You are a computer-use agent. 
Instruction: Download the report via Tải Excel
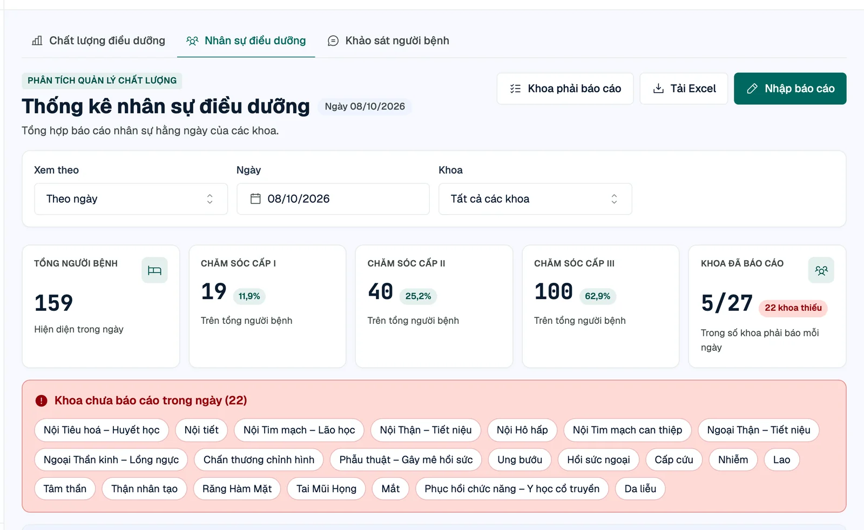(x=684, y=89)
